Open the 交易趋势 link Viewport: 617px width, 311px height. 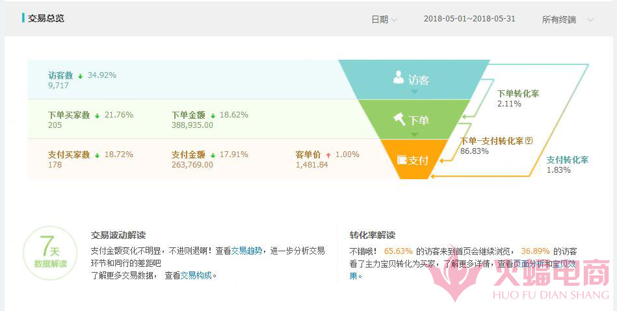pyautogui.click(x=247, y=251)
